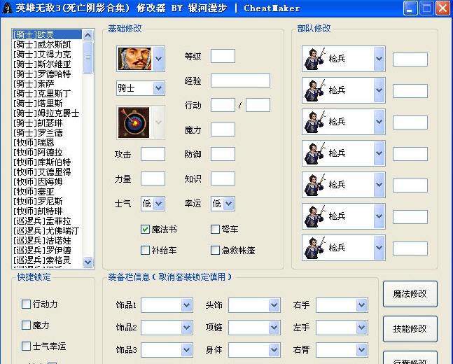The image size is (453, 364).
Task: Click the 魔力 value input field
Action: click(x=223, y=129)
